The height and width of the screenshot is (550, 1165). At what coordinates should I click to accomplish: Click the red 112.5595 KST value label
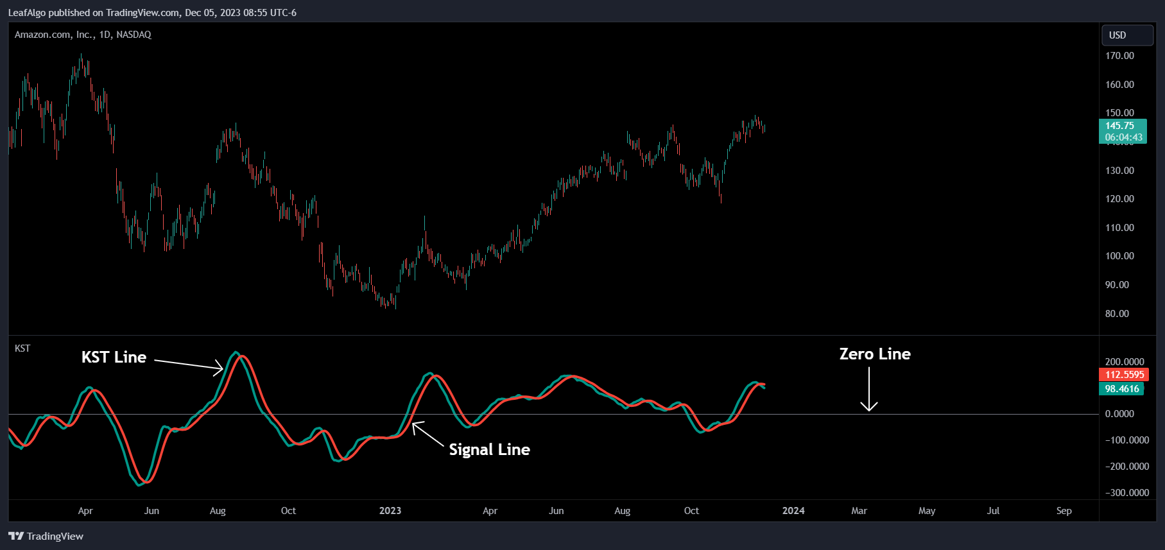(x=1124, y=375)
